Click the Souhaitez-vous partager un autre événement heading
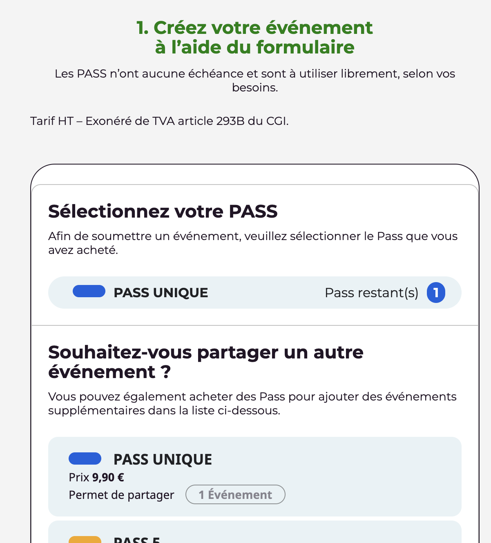The height and width of the screenshot is (543, 491). [205, 362]
